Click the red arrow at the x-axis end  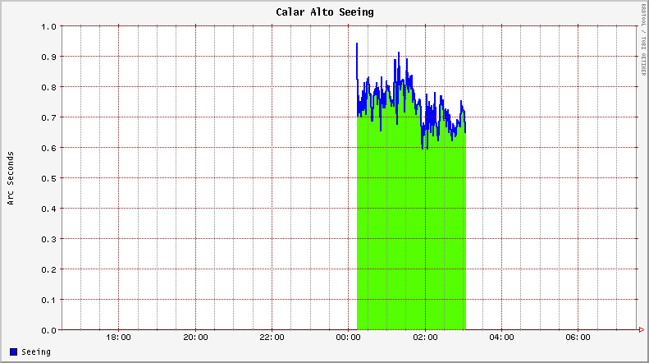641,330
